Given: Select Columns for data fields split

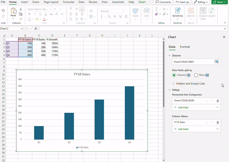Looking at the screenshot, I should [x=174, y=75].
